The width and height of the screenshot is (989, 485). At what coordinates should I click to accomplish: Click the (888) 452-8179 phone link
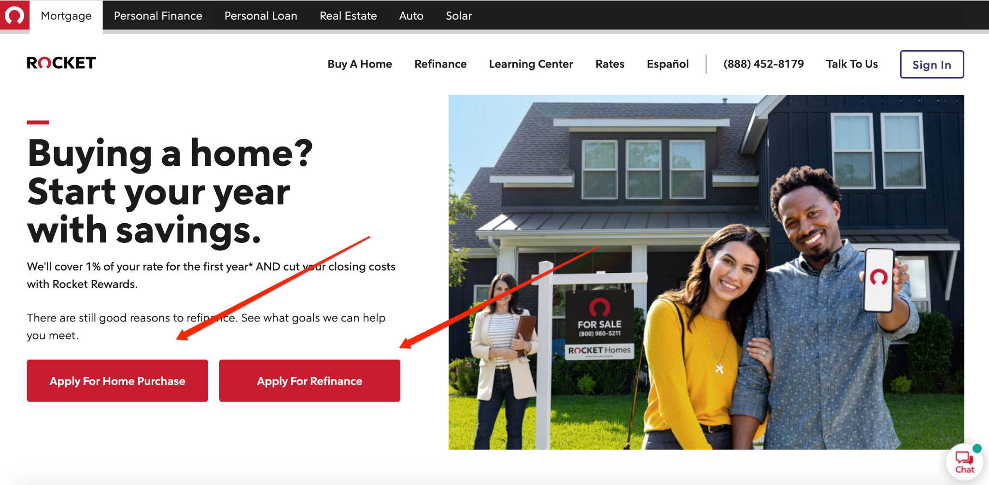pyautogui.click(x=763, y=64)
